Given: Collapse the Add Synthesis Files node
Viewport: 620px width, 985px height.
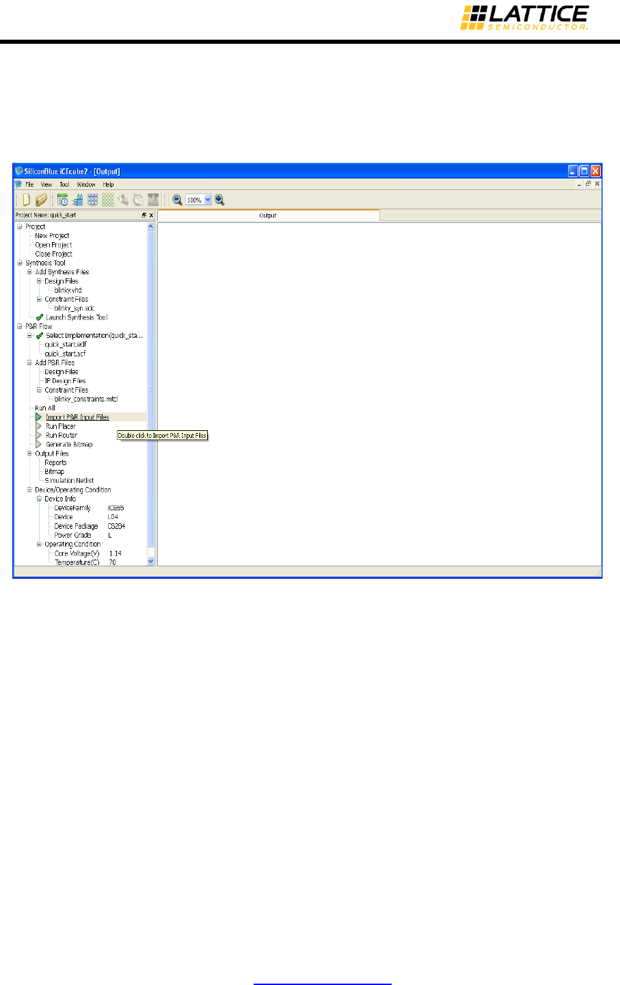Looking at the screenshot, I should 29,272.
